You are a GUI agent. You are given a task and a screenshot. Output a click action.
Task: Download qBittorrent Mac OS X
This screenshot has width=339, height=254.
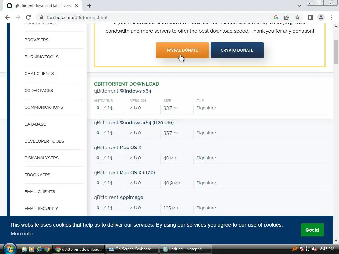point(118,148)
